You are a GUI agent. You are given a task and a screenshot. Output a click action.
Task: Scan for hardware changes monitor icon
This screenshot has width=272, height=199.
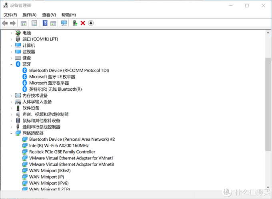pos(64,23)
